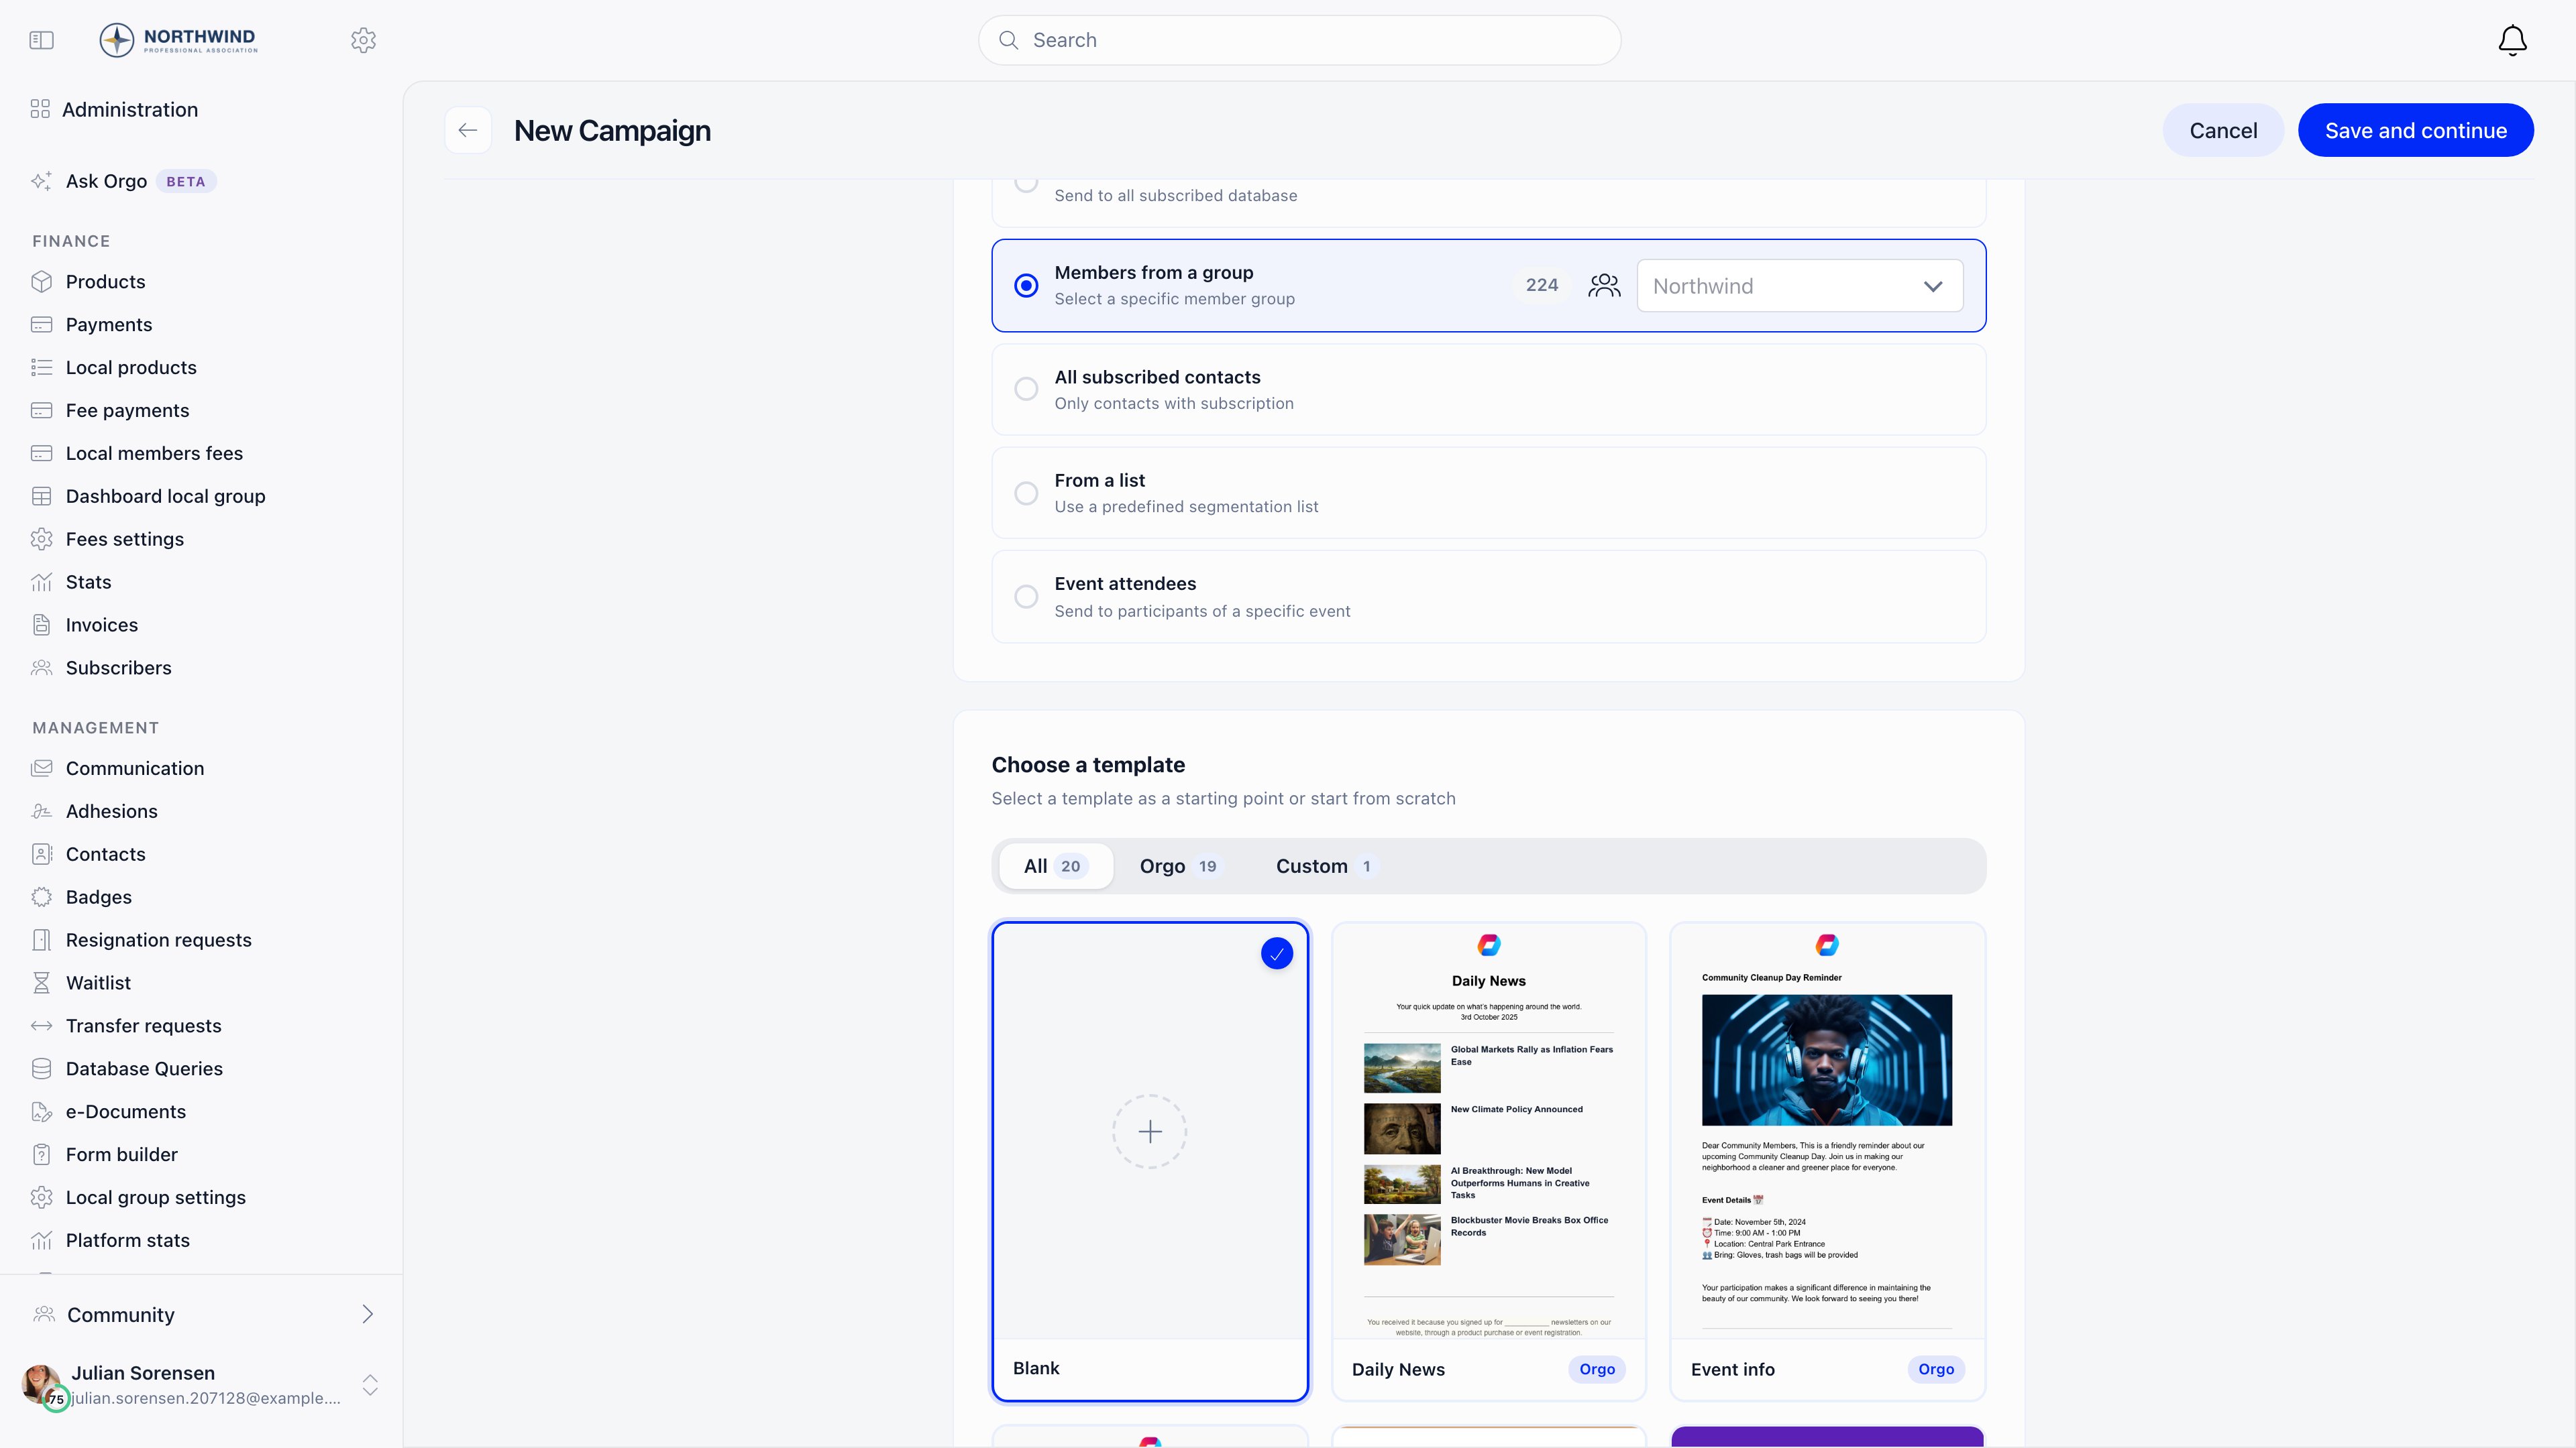Expand the Community section chevron
Image resolution: width=2576 pixels, height=1448 pixels.
click(x=367, y=1314)
